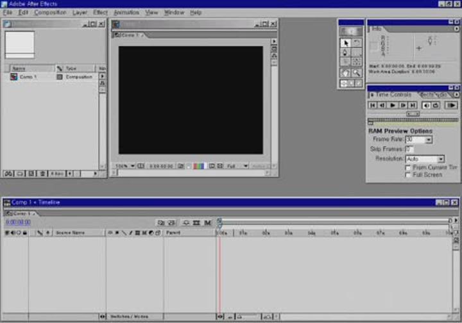This screenshot has height=323, width=462.
Task: Click the RGB color channels button in Comp window
Action: pos(198,166)
